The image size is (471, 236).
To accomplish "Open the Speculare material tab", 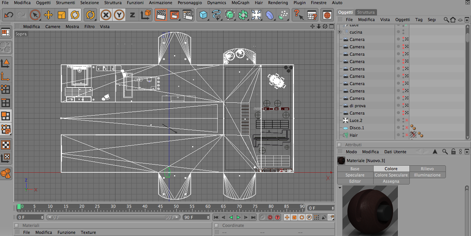I will coord(355,175).
